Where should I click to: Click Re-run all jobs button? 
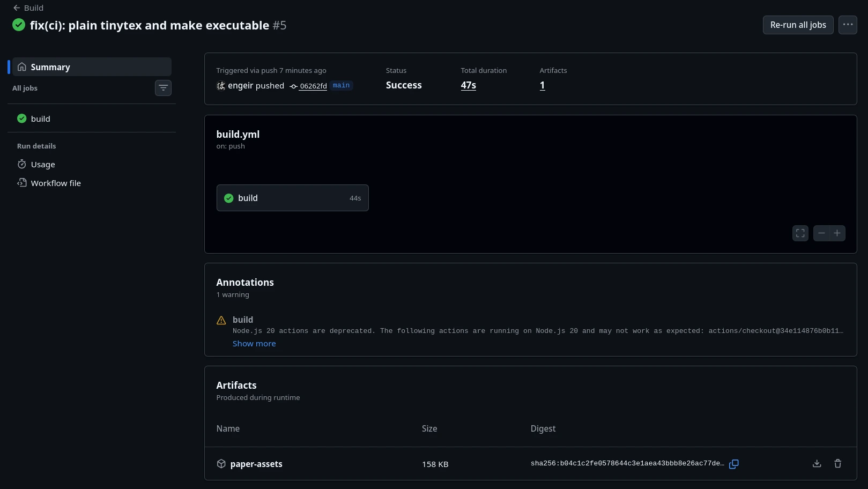click(x=797, y=25)
